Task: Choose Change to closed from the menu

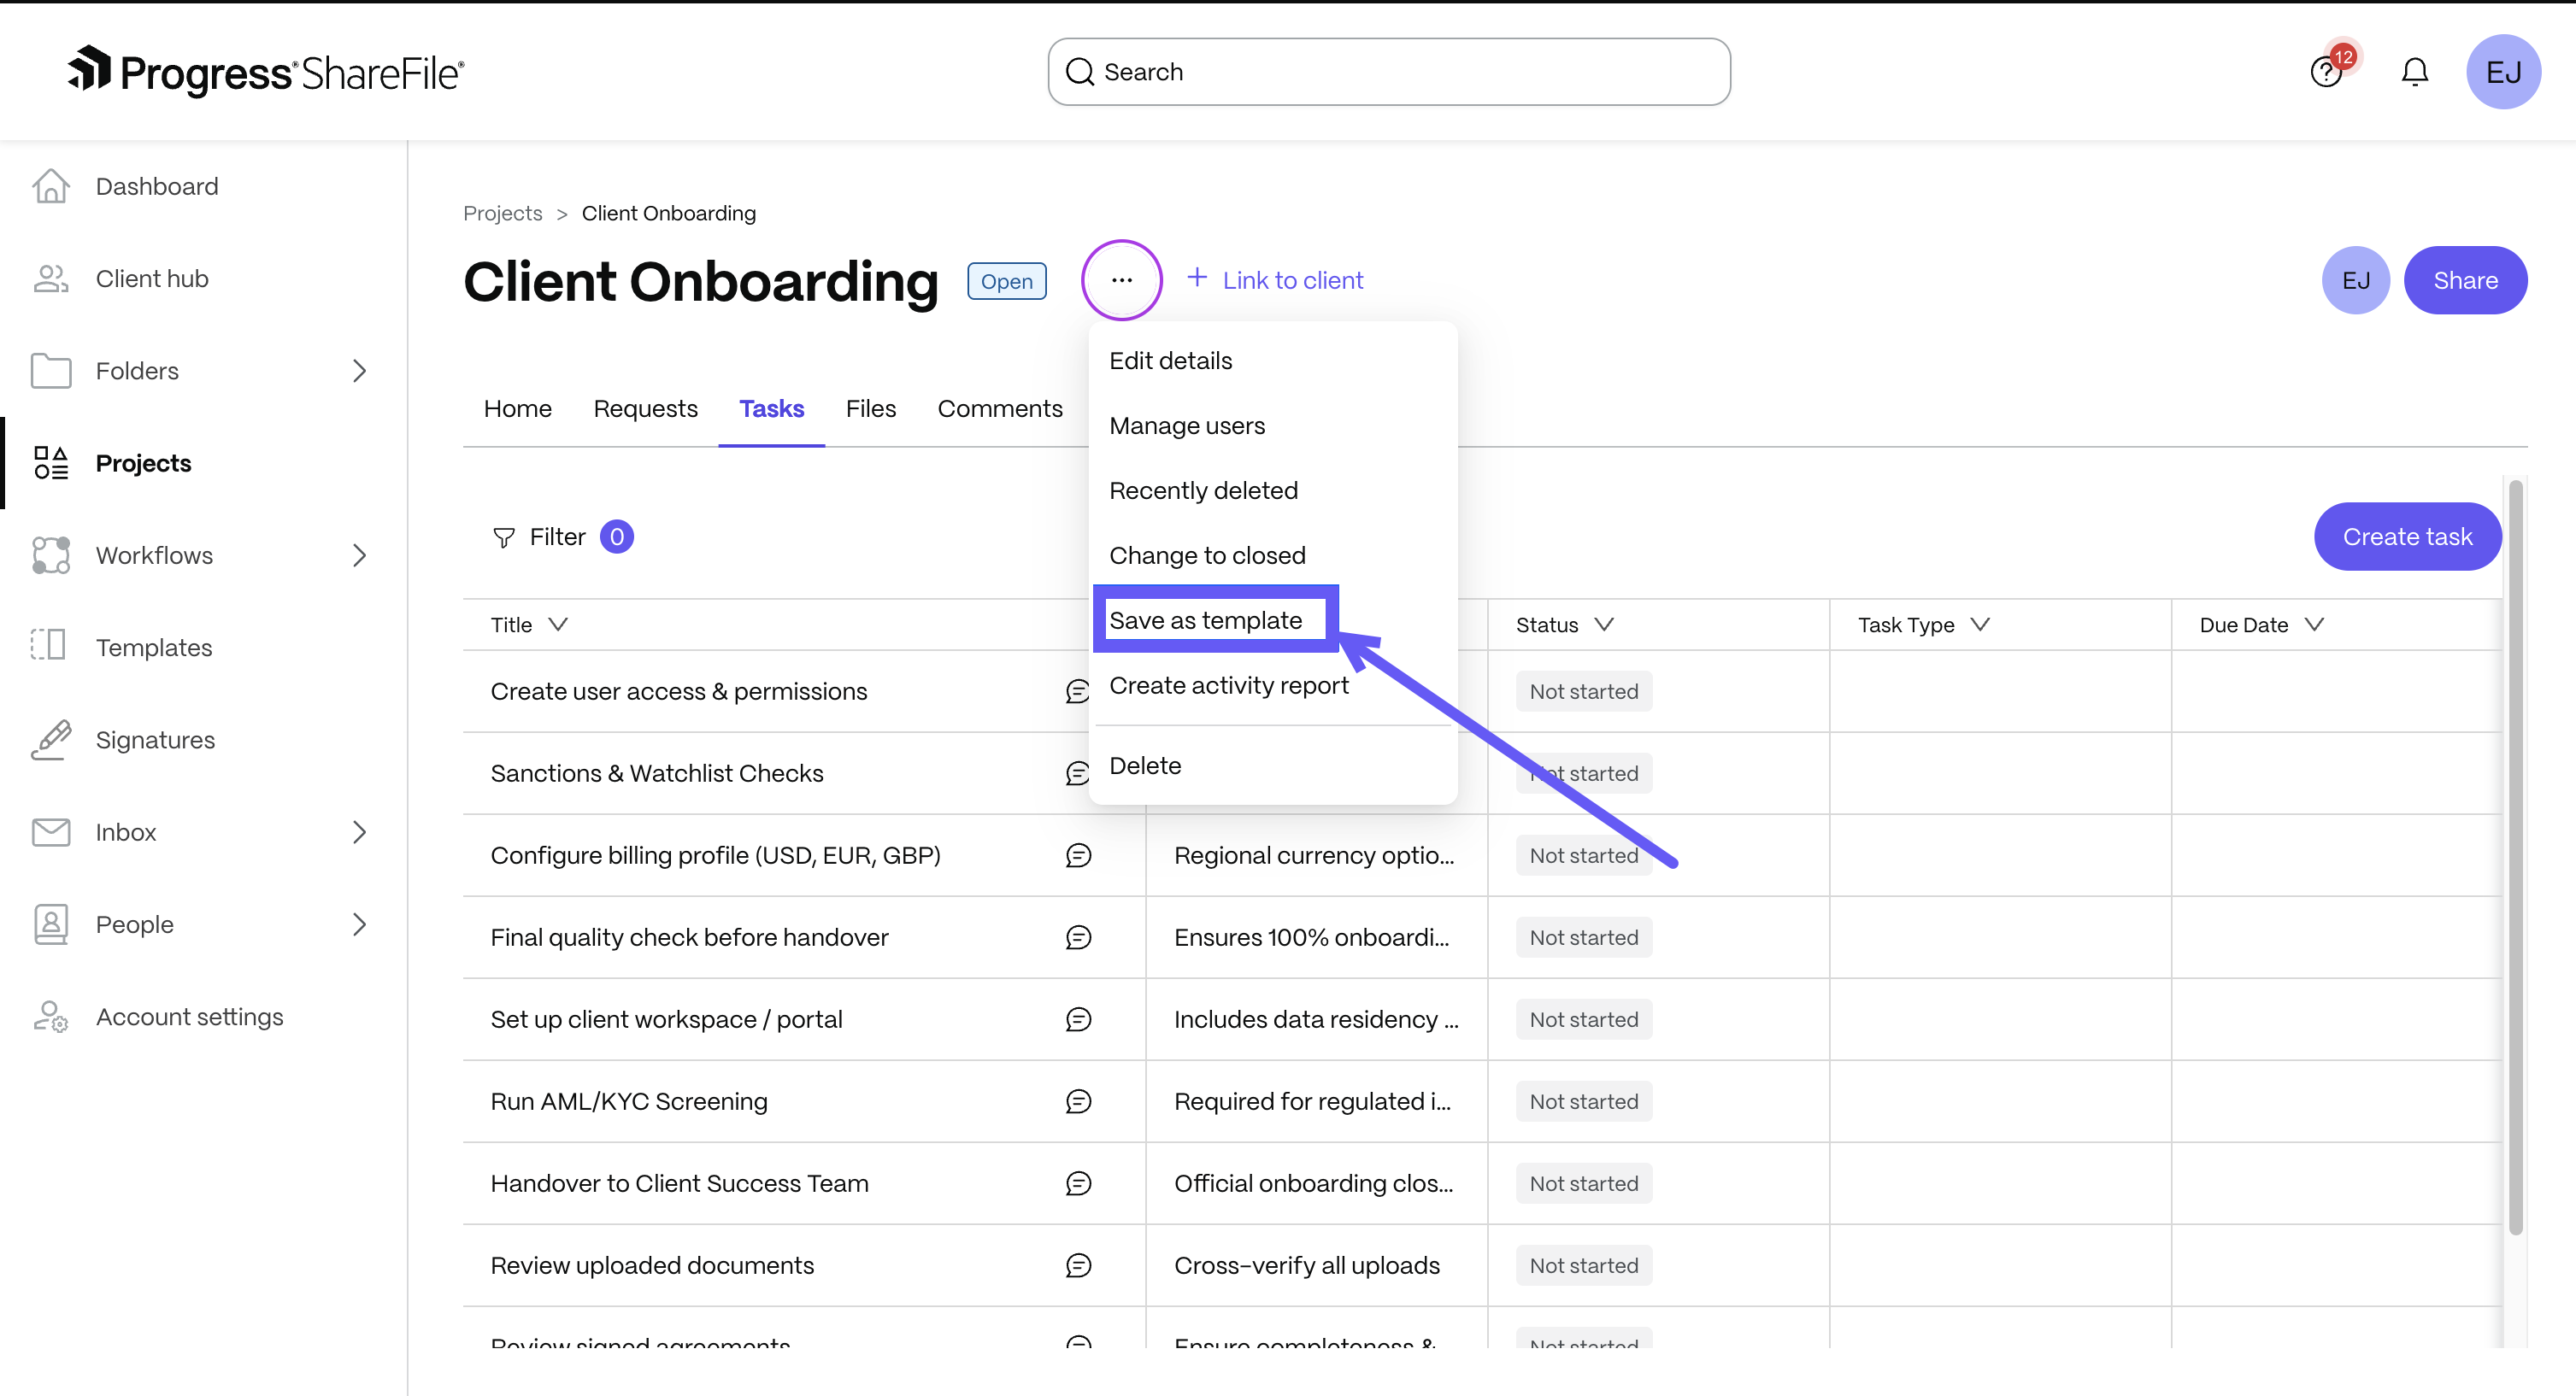Action: [1207, 555]
